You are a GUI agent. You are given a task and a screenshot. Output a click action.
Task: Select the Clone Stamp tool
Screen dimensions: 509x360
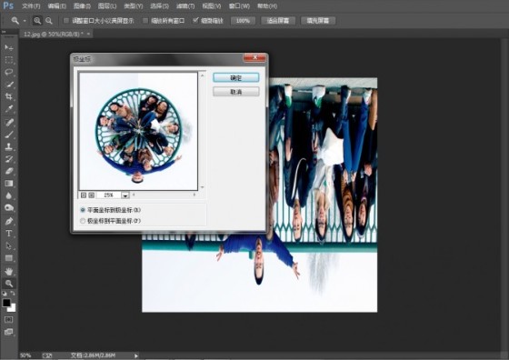click(9, 146)
